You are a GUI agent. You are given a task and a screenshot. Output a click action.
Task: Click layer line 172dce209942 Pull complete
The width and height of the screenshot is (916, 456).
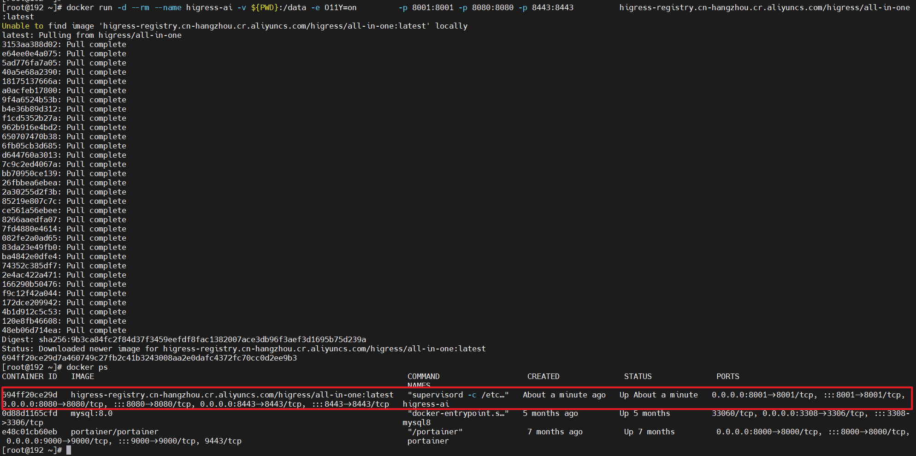[x=64, y=302]
